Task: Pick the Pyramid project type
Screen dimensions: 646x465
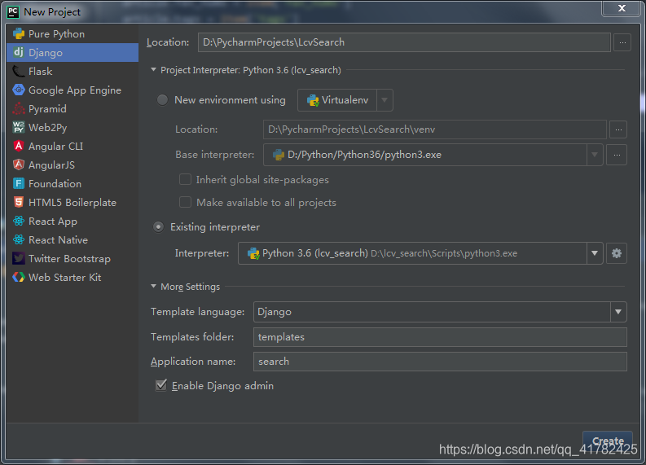Action: (73, 109)
